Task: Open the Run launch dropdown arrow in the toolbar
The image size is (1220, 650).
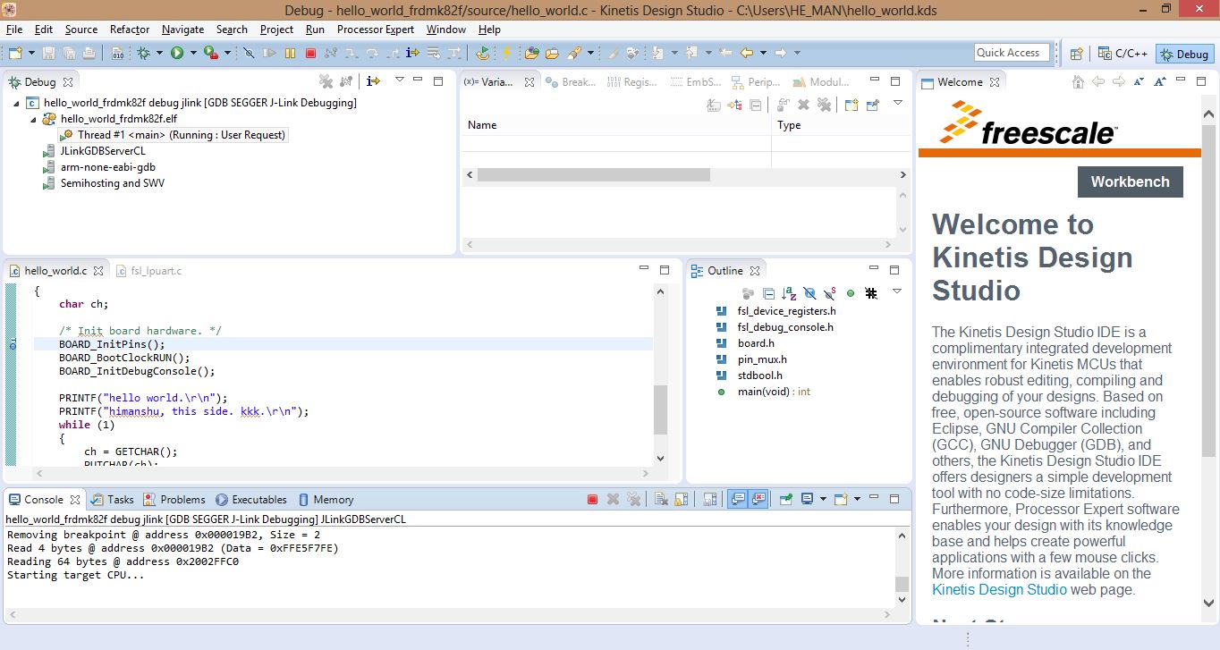Action: [x=192, y=53]
